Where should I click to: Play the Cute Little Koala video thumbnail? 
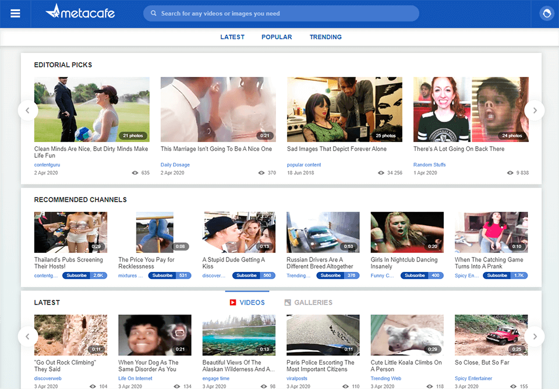click(x=406, y=334)
